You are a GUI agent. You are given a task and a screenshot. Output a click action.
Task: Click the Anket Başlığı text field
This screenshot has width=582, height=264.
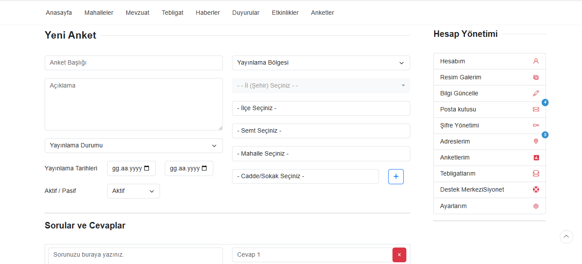pyautogui.click(x=134, y=63)
